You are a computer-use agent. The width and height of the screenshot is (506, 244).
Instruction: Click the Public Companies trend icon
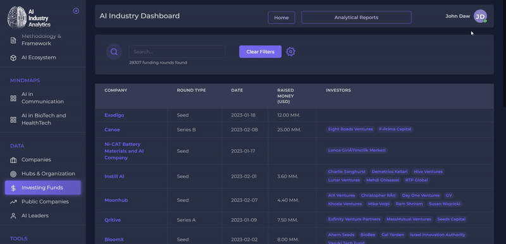click(13, 202)
